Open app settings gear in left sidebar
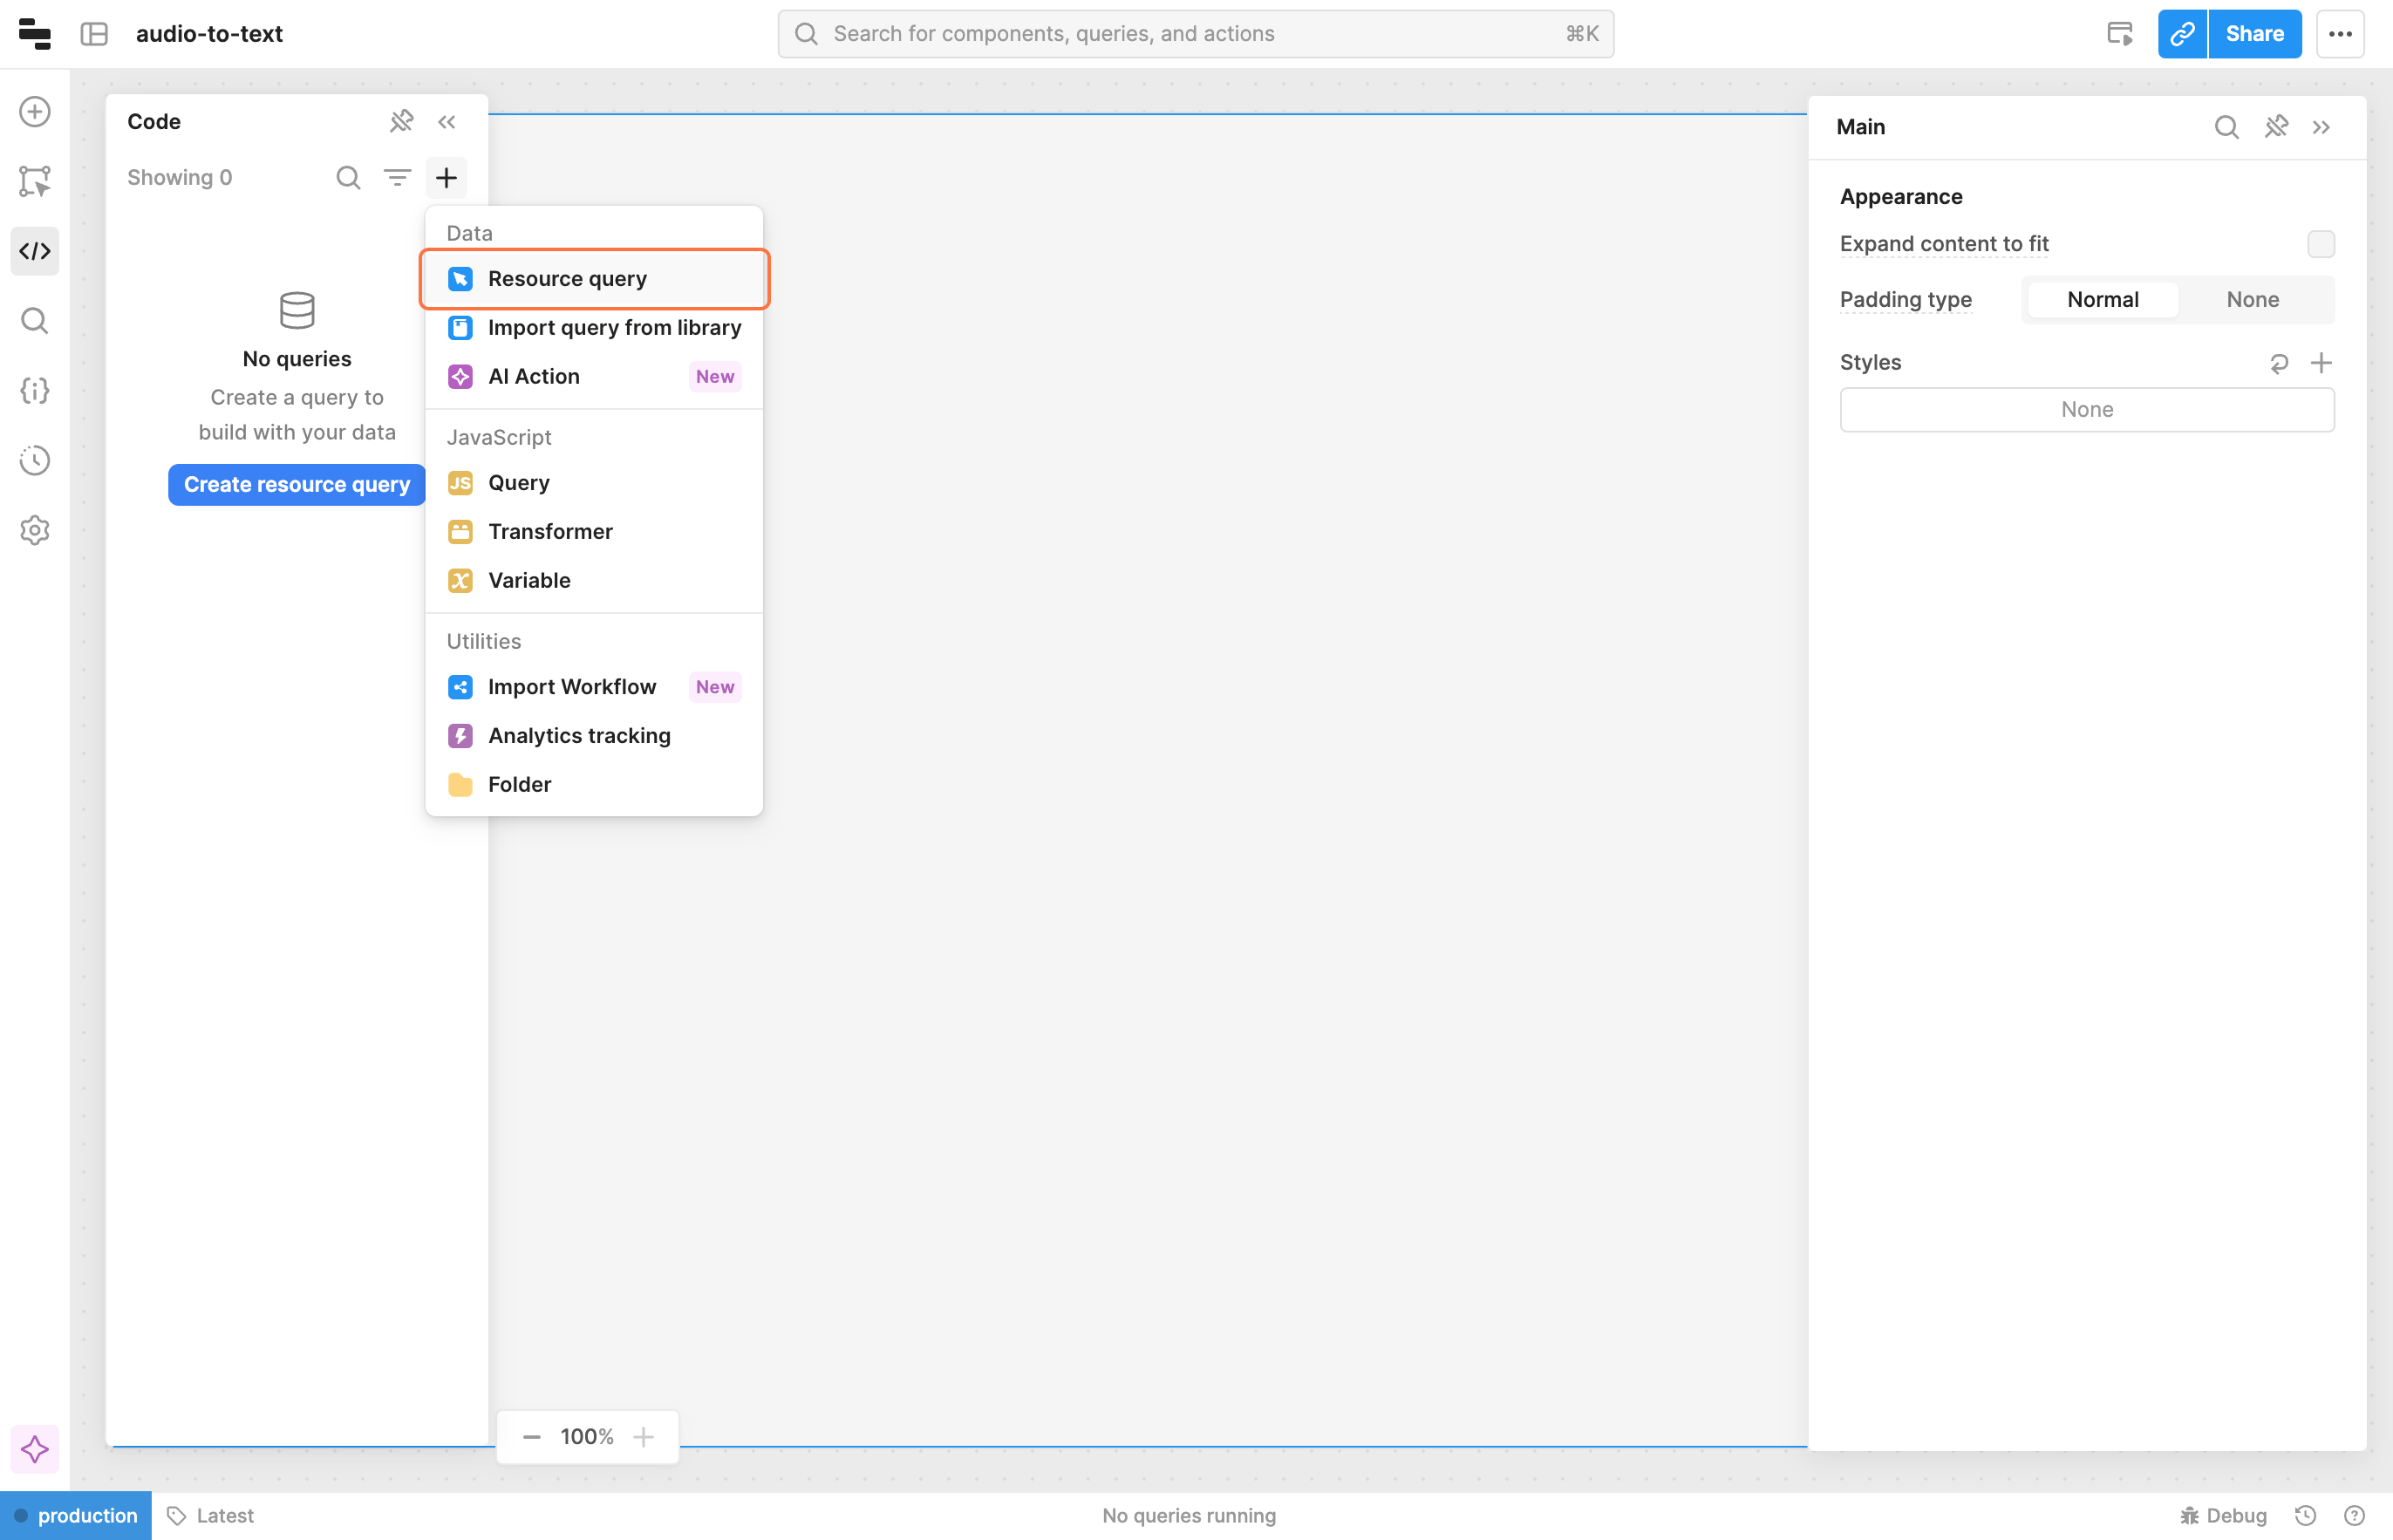Viewport: 2393px width, 1540px height. pos(35,530)
